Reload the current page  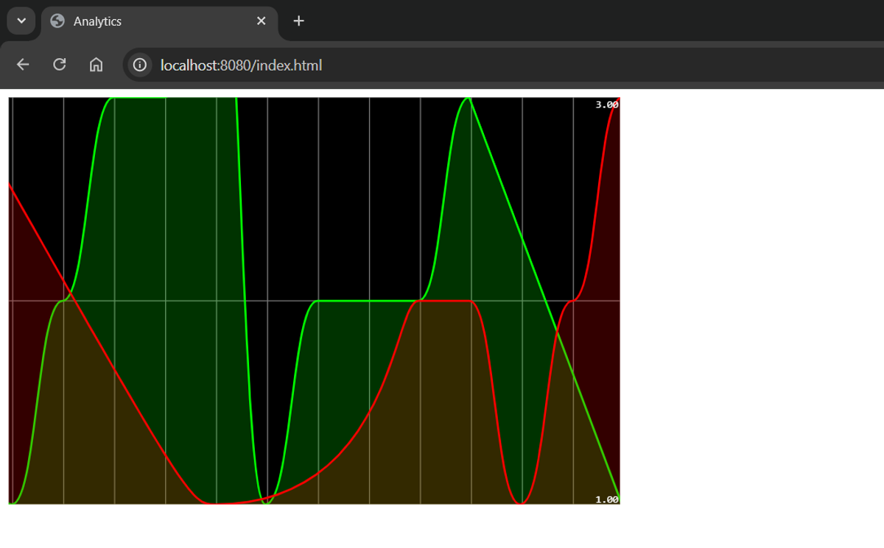click(x=60, y=65)
